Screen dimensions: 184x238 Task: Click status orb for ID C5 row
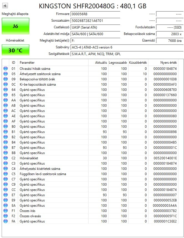(6, 174)
